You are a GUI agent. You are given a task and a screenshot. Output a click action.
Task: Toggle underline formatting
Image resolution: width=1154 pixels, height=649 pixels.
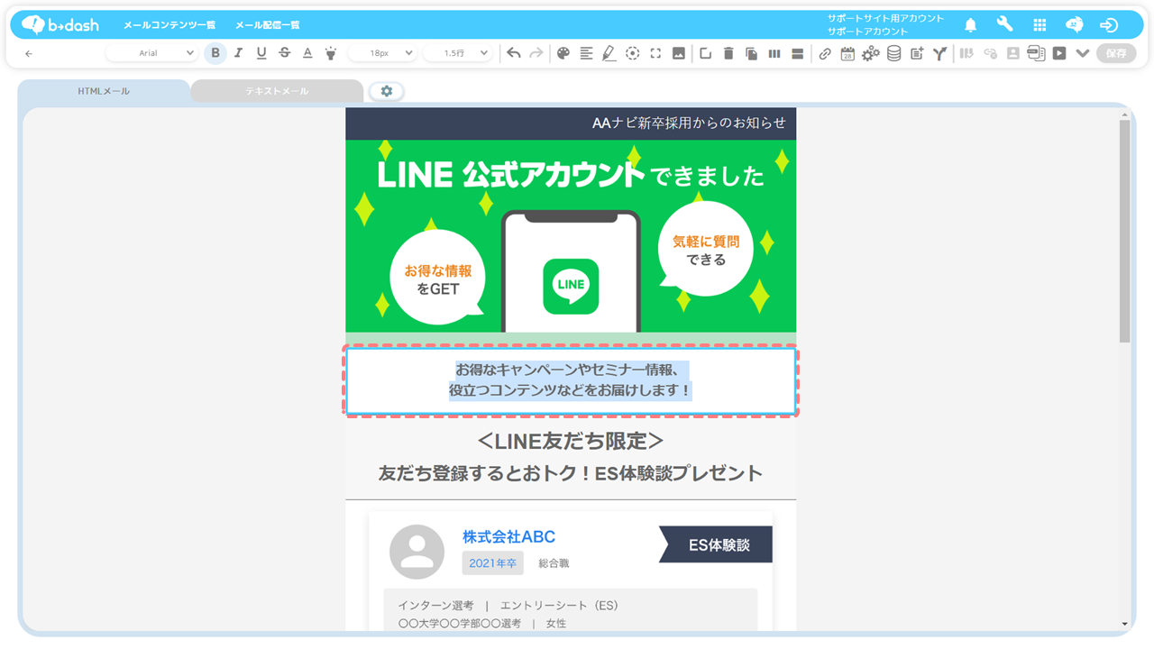261,53
